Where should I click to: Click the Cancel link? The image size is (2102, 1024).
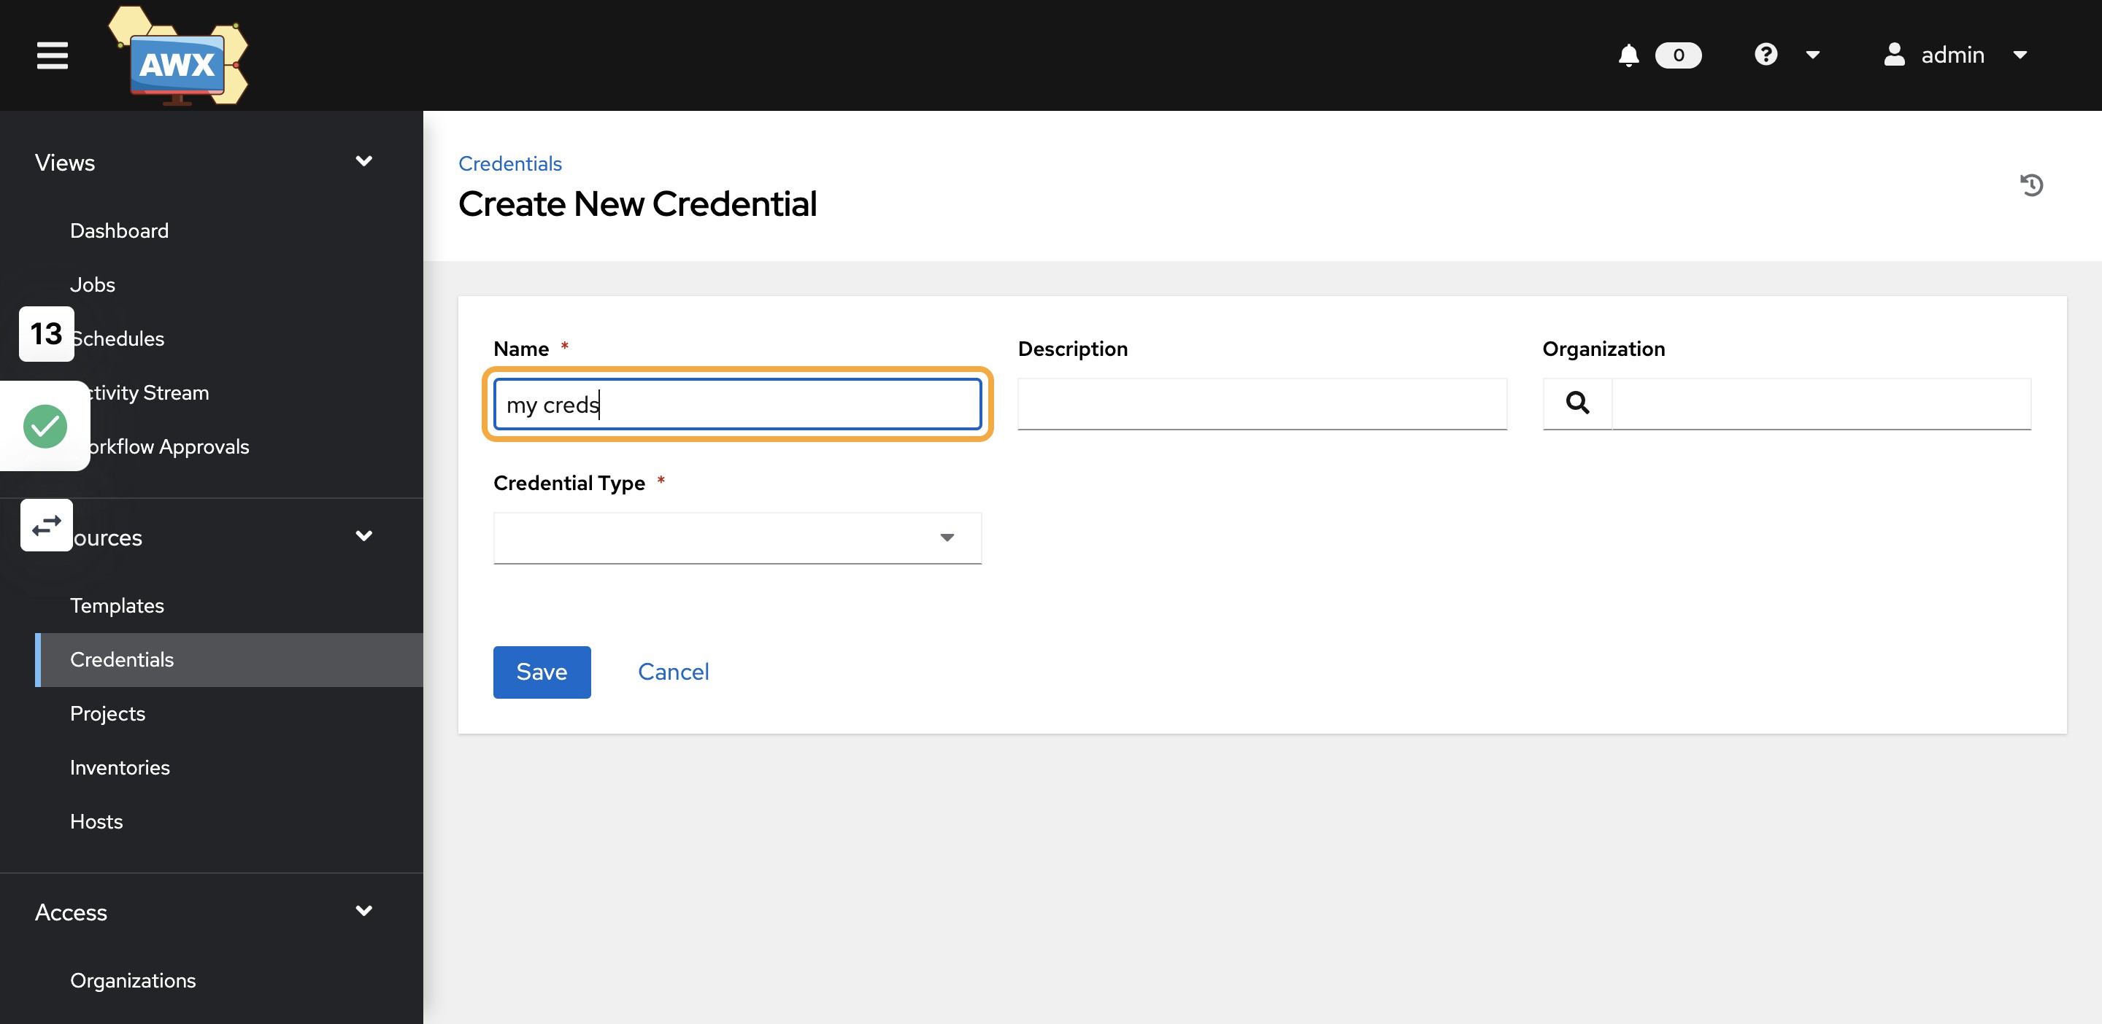pyautogui.click(x=673, y=670)
